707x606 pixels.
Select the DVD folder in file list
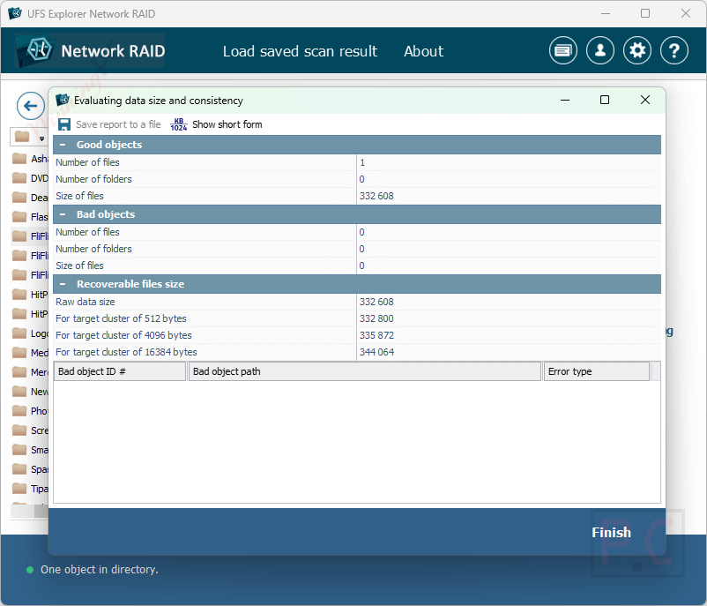tap(30, 178)
